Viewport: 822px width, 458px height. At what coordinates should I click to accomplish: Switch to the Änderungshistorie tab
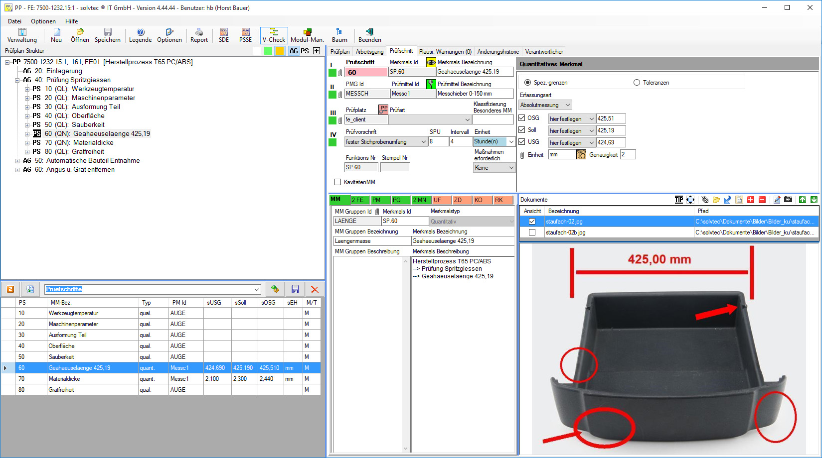tap(497, 52)
